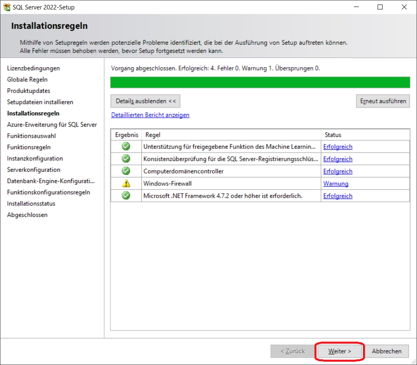Click the green progress bar
Screen dimensions: 417x365
click(260, 82)
